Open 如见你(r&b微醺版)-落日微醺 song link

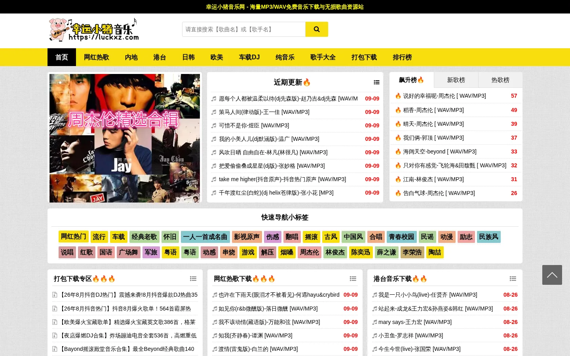[x=268, y=309]
